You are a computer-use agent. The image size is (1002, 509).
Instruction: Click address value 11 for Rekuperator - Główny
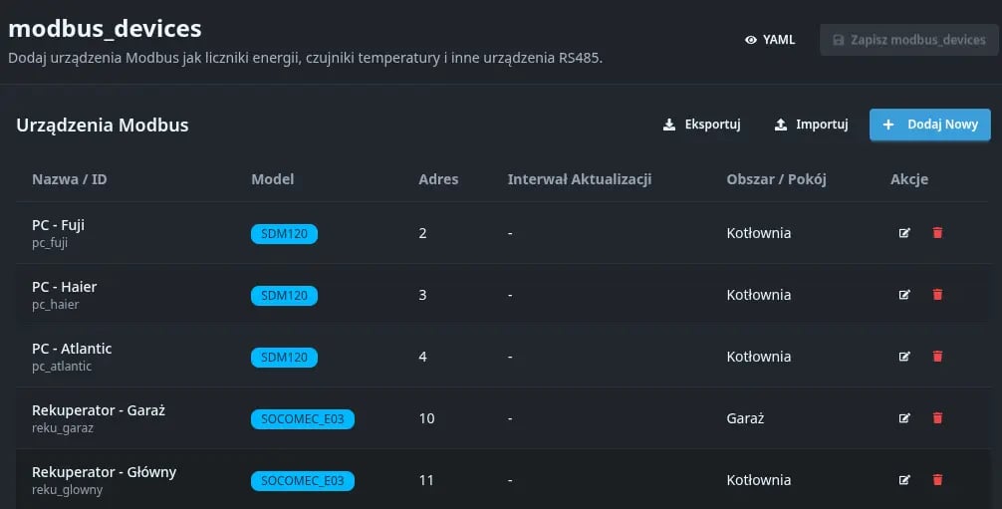click(x=426, y=480)
